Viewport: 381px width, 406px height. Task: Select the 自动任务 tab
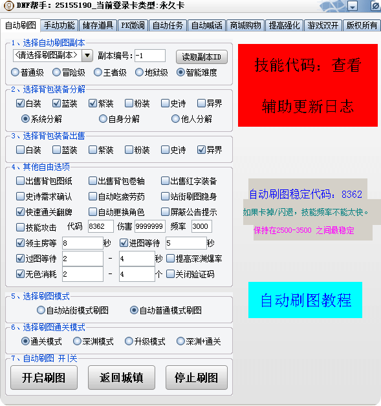click(x=168, y=26)
